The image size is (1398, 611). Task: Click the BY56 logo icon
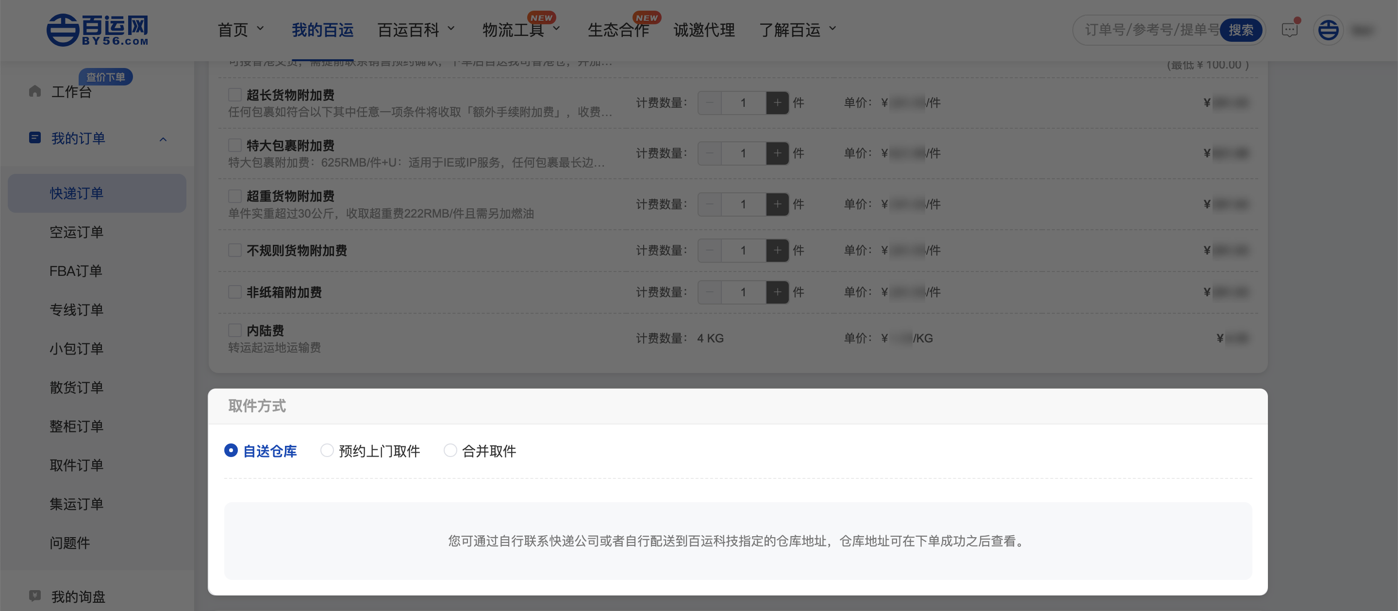tap(63, 30)
